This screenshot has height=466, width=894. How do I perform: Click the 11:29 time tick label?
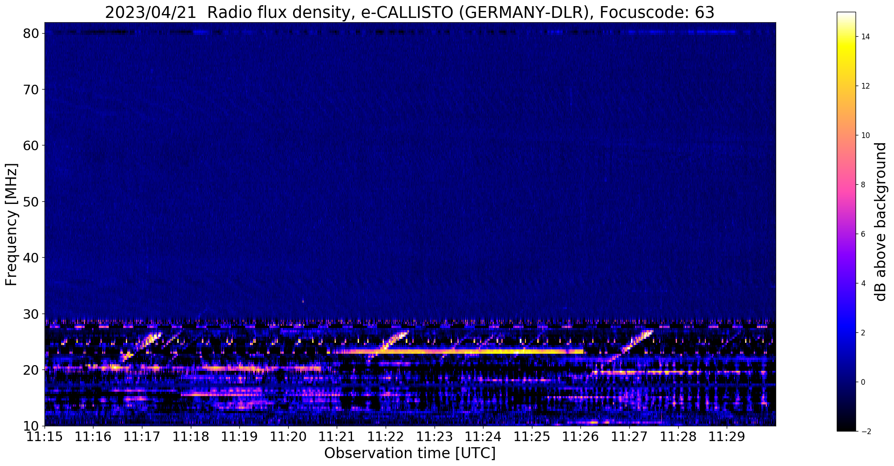coord(727,436)
